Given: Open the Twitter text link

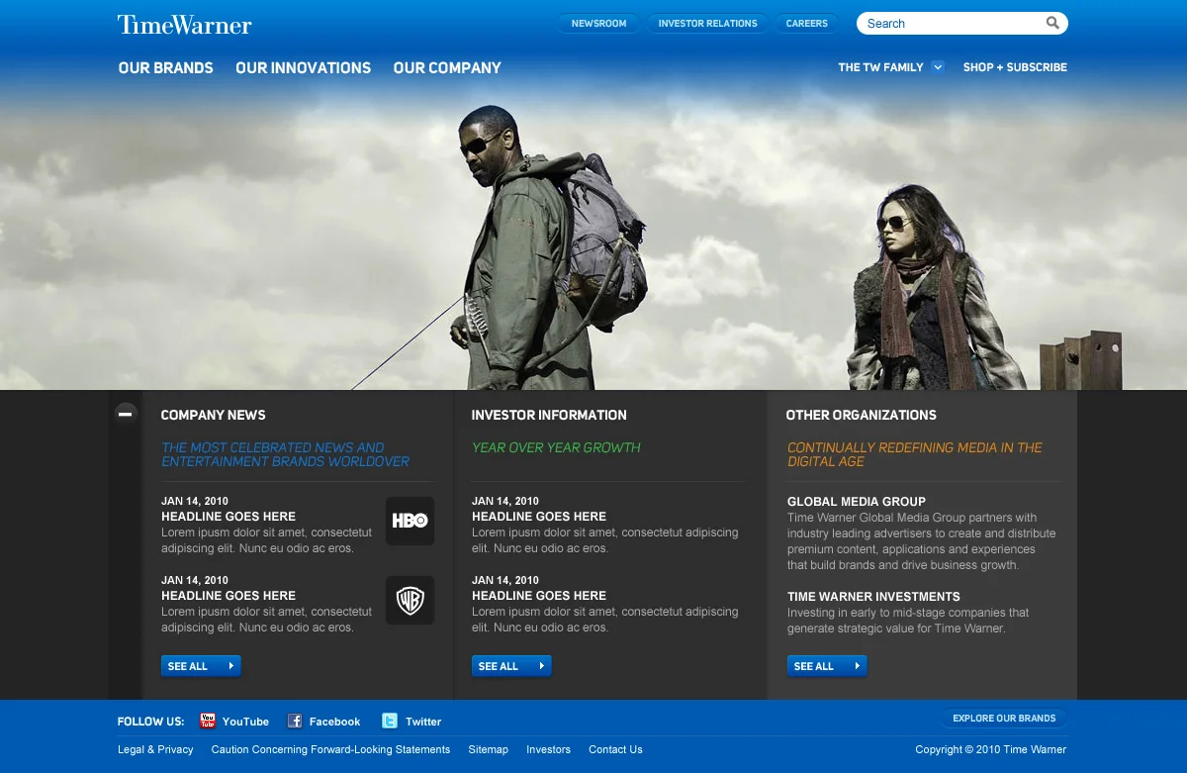Looking at the screenshot, I should coord(423,722).
